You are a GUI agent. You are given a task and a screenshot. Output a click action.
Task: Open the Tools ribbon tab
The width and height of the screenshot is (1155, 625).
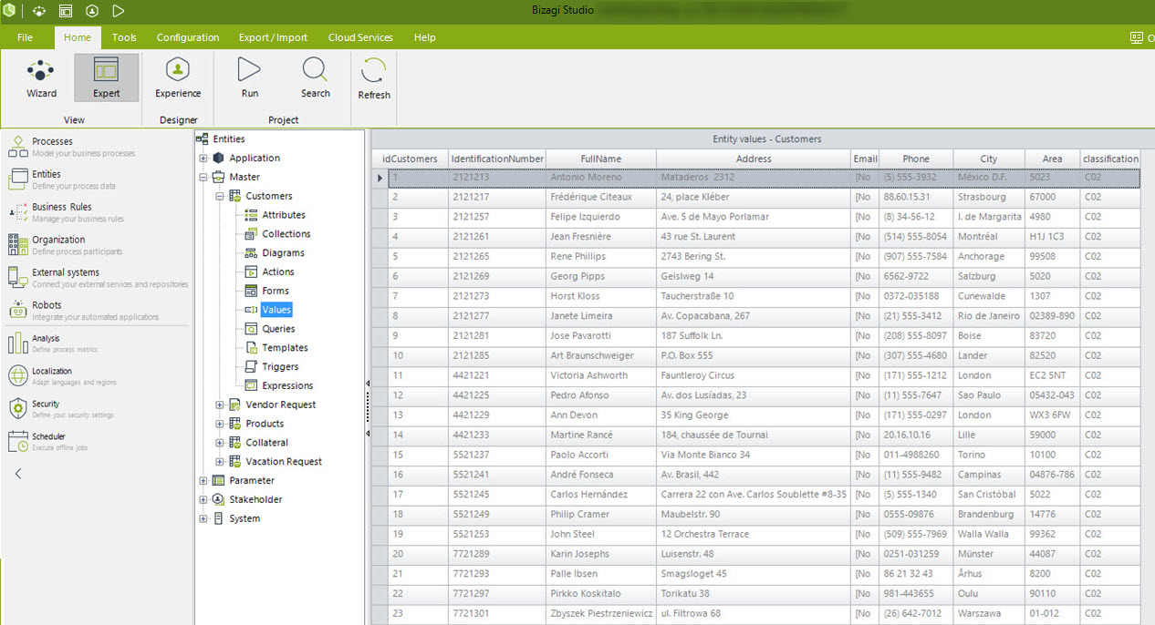click(124, 37)
